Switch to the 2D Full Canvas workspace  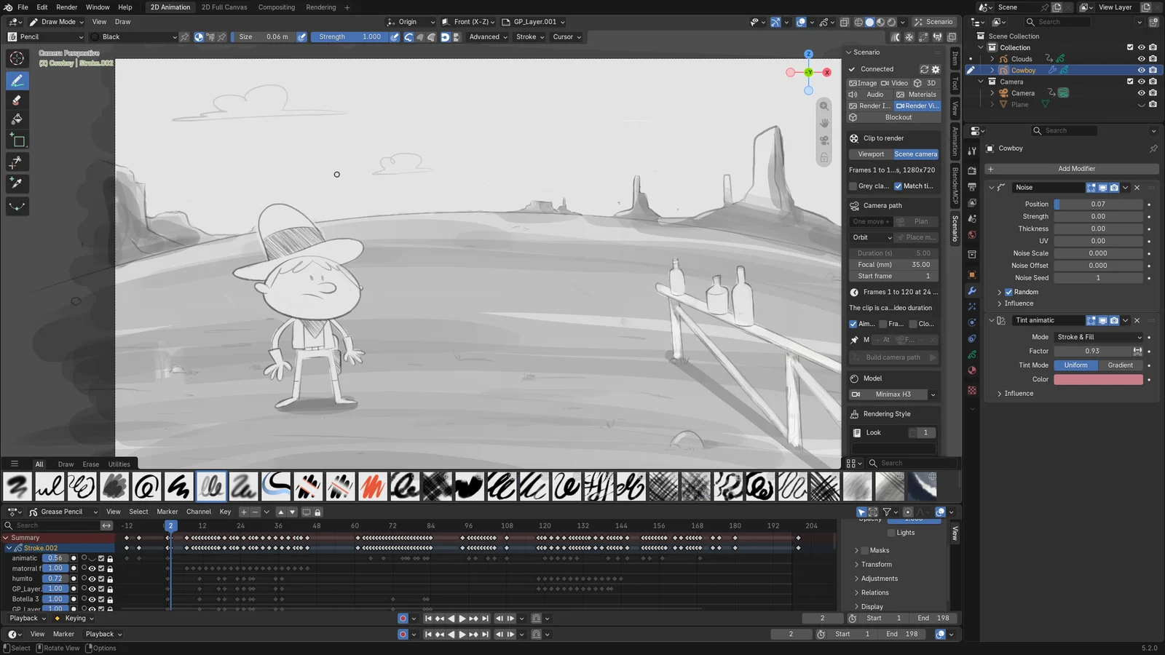point(224,7)
